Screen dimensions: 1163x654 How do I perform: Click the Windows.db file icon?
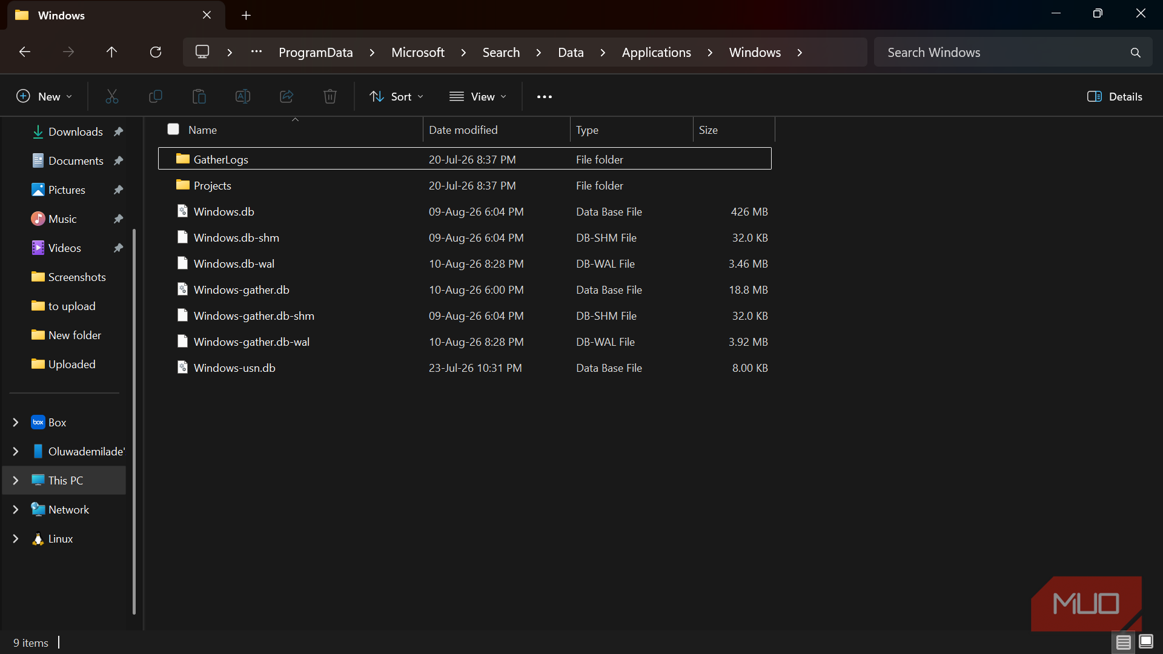click(182, 211)
